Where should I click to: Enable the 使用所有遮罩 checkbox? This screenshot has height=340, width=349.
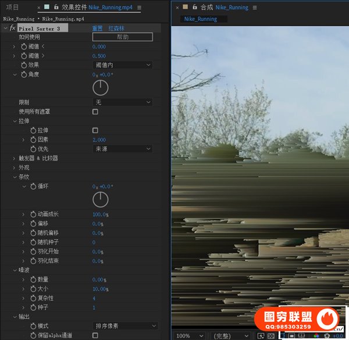(95, 112)
